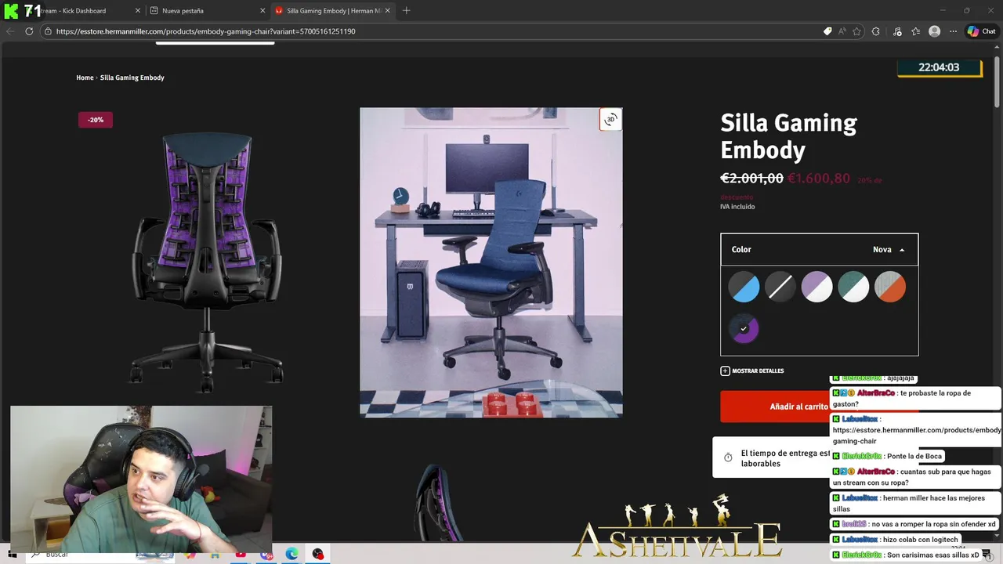Go to Home breadcrumb link
Viewport: 1003px width, 564px height.
point(85,78)
